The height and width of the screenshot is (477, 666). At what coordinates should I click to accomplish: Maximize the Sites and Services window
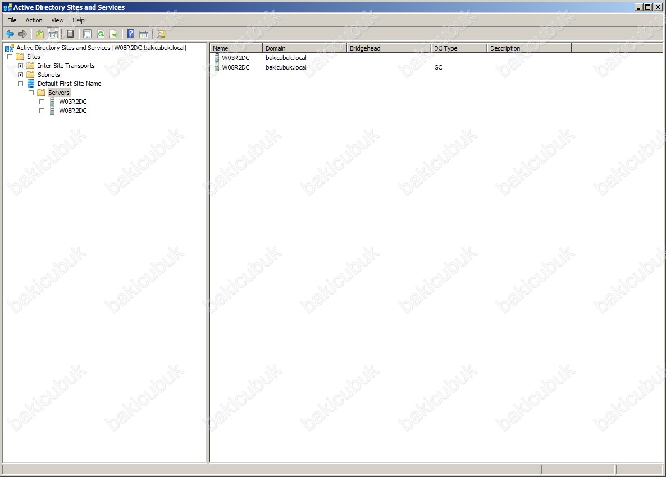pyautogui.click(x=647, y=7)
